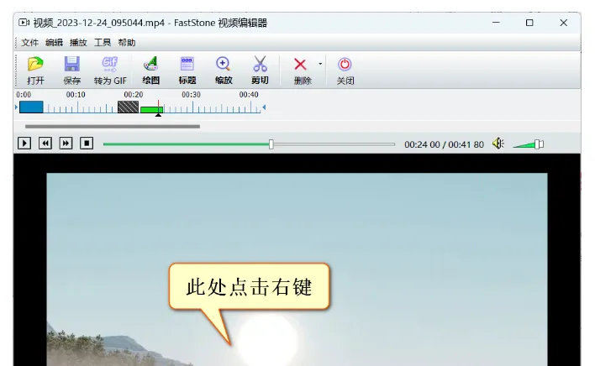This screenshot has width=595, height=366.
Task: Click the left timeline boundary arrow
Action: pyautogui.click(x=16, y=107)
